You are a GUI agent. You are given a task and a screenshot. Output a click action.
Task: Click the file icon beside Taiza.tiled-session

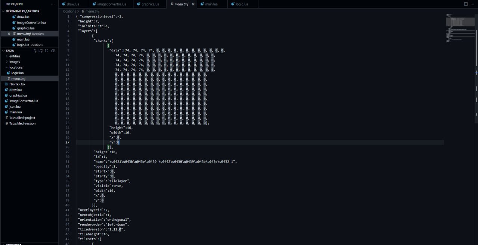[x=6, y=123]
